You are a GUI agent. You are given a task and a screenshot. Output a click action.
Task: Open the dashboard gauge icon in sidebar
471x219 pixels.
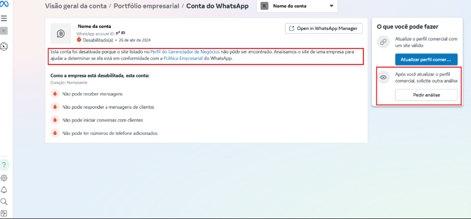(x=4, y=46)
